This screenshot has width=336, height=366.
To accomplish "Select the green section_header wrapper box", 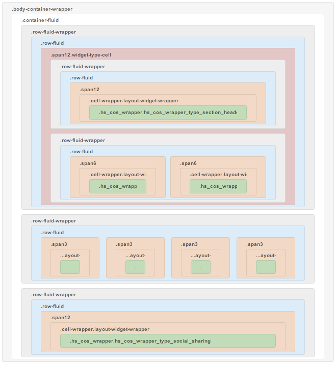I will tap(168, 112).
